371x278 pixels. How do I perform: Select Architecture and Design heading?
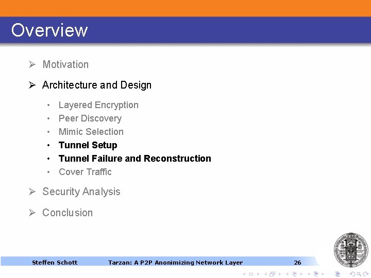coord(97,85)
